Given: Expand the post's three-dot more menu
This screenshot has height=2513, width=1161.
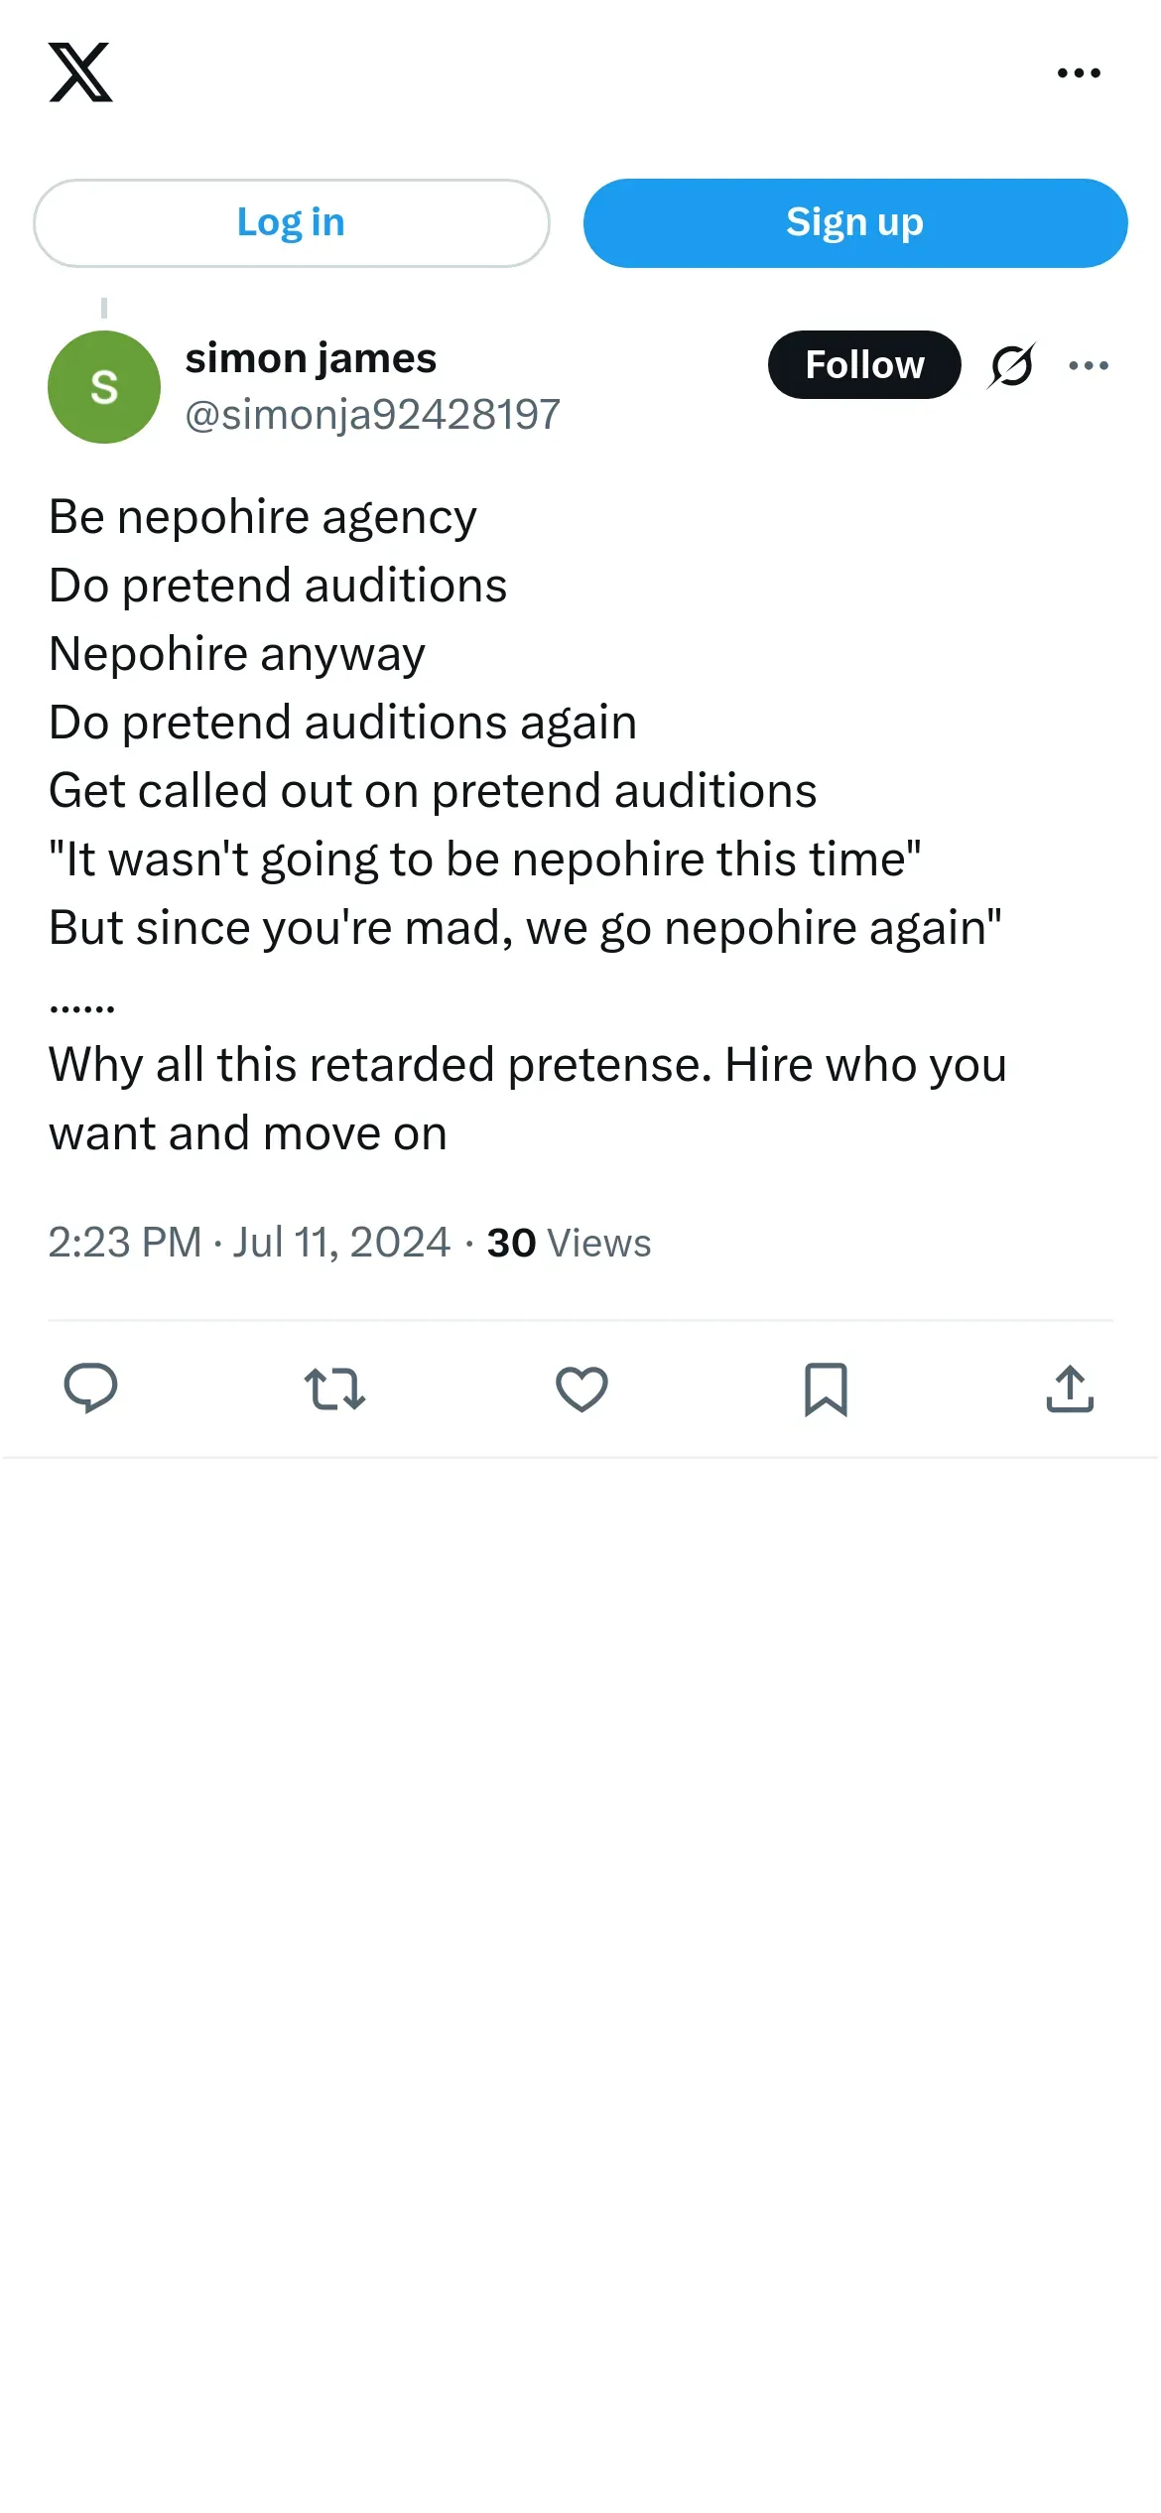Looking at the screenshot, I should tap(1089, 365).
